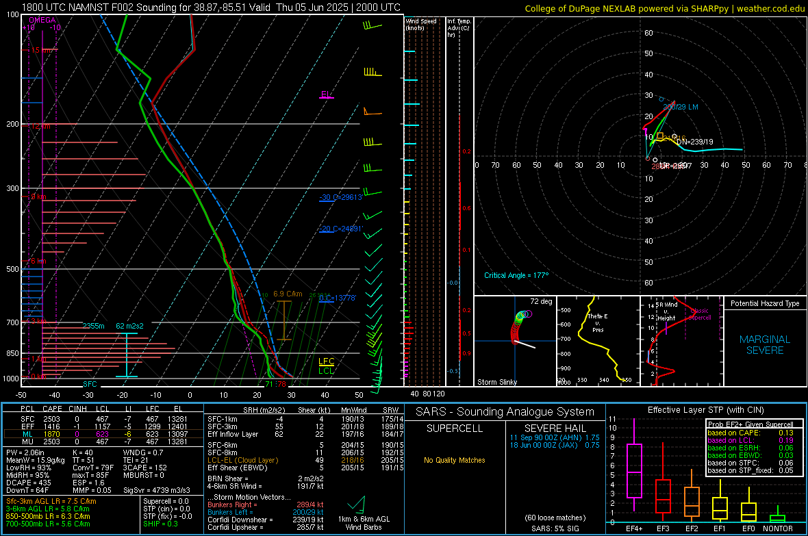
Task: Click the 'PW = 2.06in' value
Action: [x=25, y=452]
